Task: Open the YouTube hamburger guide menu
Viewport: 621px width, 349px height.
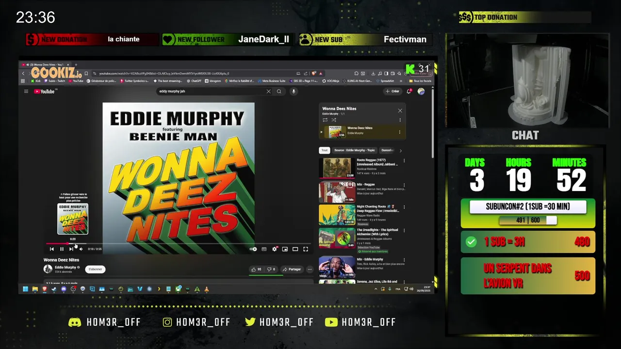Action: [x=26, y=91]
